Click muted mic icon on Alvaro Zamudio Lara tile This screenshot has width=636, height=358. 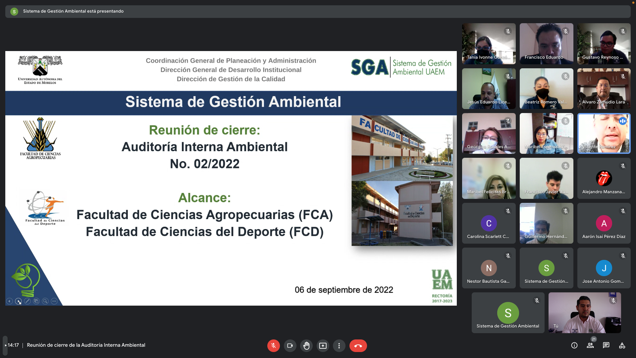pos(623,77)
